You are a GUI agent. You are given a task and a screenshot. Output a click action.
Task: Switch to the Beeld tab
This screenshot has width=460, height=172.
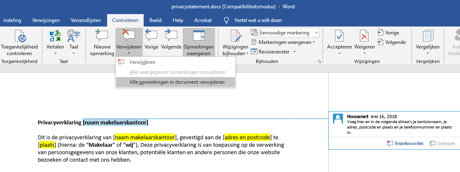[x=156, y=20]
